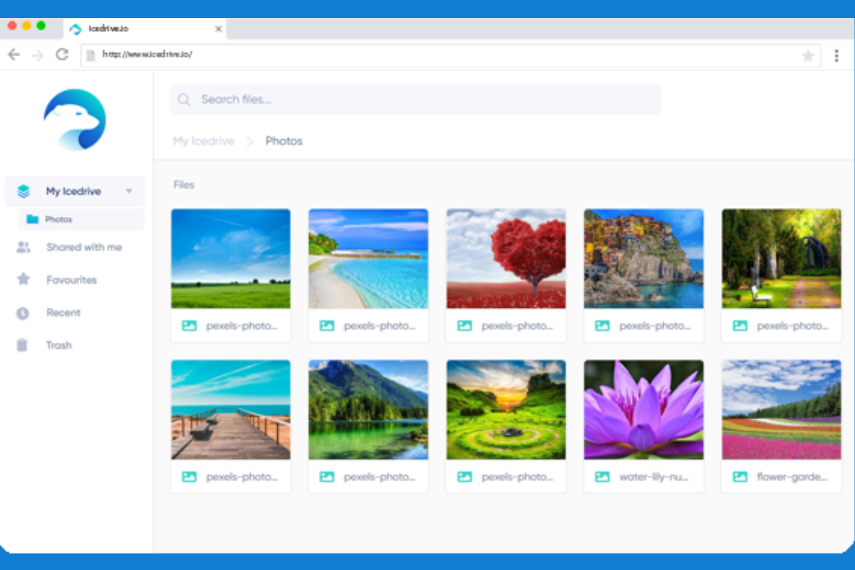The width and height of the screenshot is (855, 570).
Task: Close the Icedrive browser tab
Action: pyautogui.click(x=218, y=29)
